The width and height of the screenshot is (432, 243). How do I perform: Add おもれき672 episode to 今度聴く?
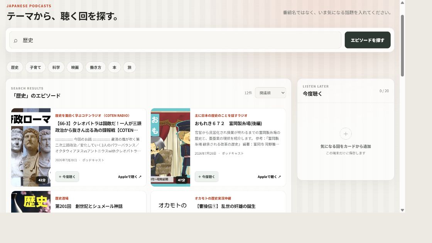pos(207,177)
